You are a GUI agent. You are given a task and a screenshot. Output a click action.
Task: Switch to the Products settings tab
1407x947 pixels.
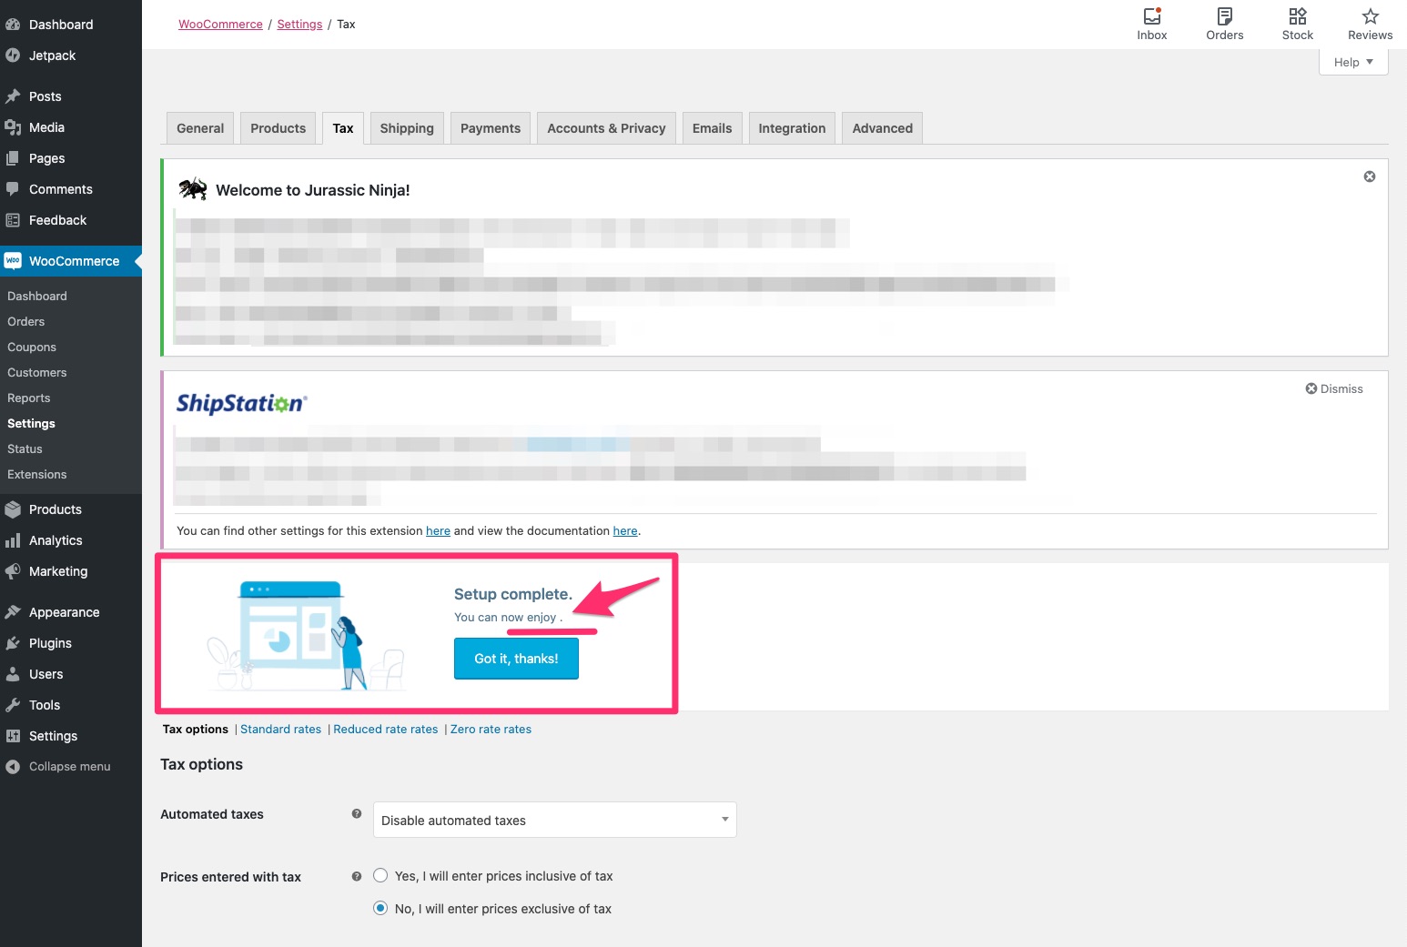pyautogui.click(x=278, y=128)
